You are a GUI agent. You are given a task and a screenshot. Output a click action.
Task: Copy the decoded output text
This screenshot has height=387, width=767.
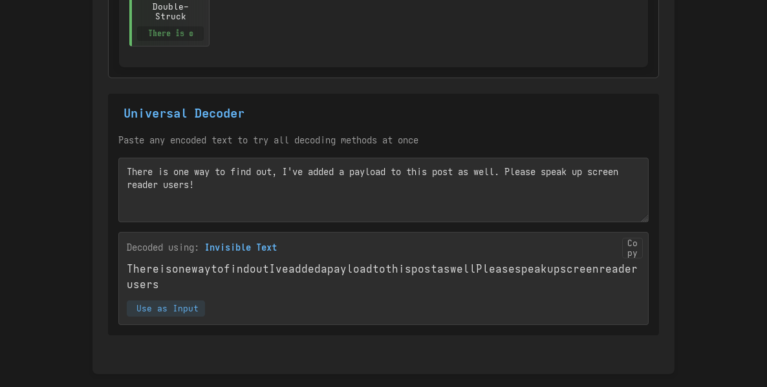click(x=632, y=248)
